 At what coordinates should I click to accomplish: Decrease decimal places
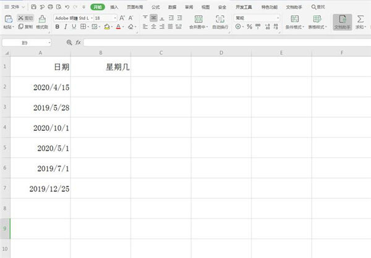coord(276,27)
